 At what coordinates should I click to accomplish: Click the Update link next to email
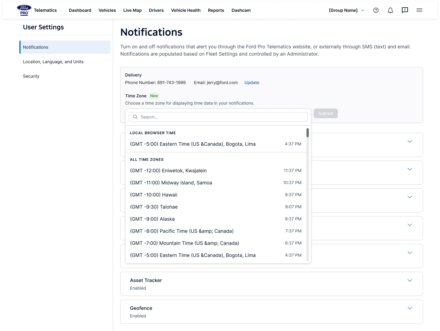(252, 82)
